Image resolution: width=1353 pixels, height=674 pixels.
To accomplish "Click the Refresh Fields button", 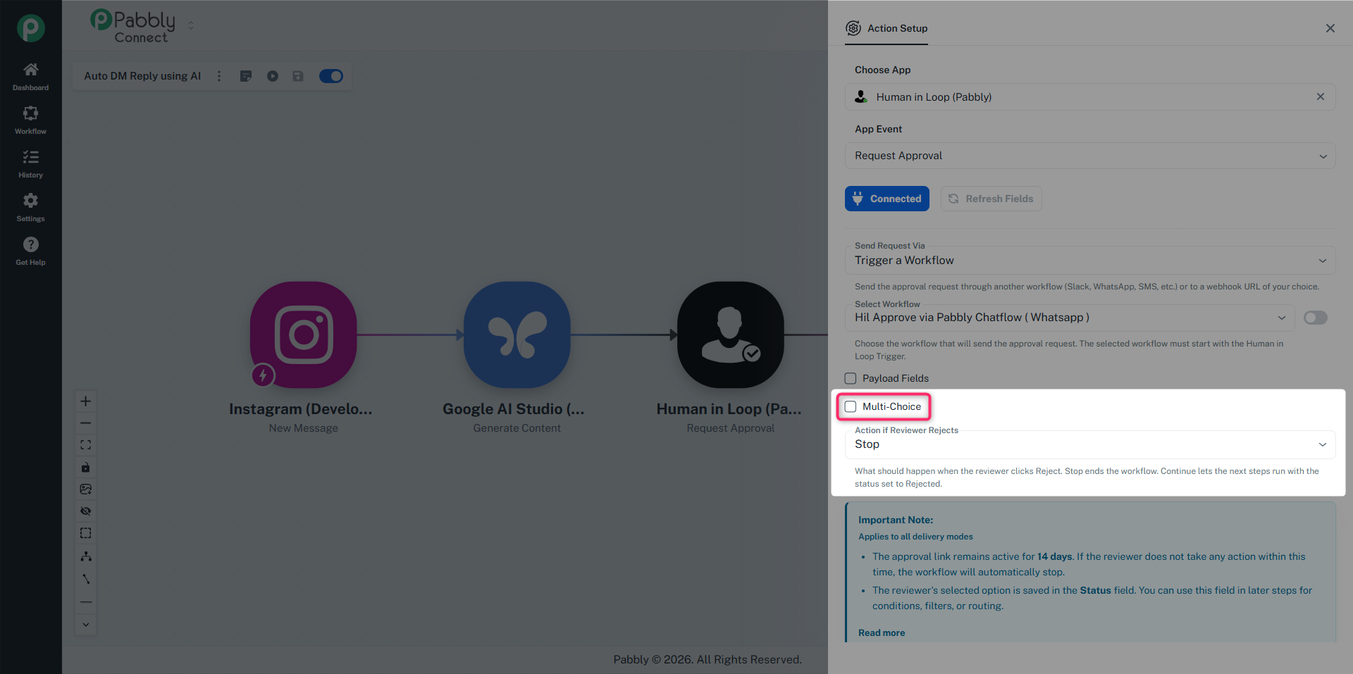I will coord(991,199).
